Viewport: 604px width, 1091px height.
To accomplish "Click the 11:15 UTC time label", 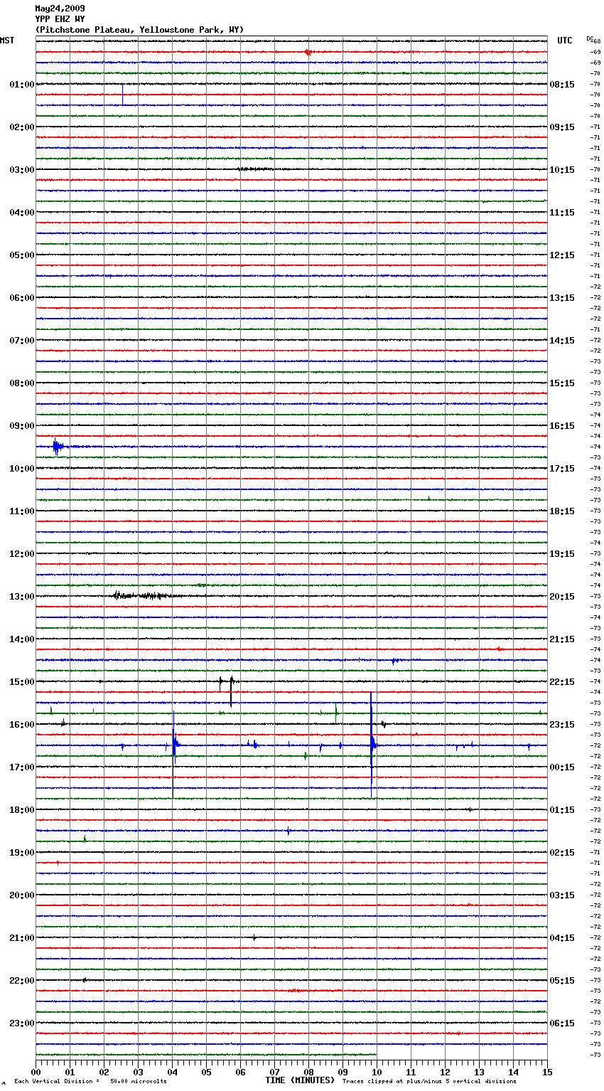I will (562, 213).
